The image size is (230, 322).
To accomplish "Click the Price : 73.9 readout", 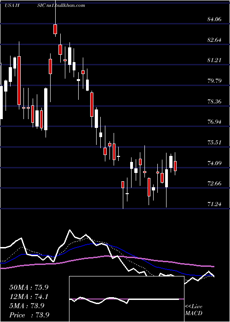I will (x=29, y=315).
